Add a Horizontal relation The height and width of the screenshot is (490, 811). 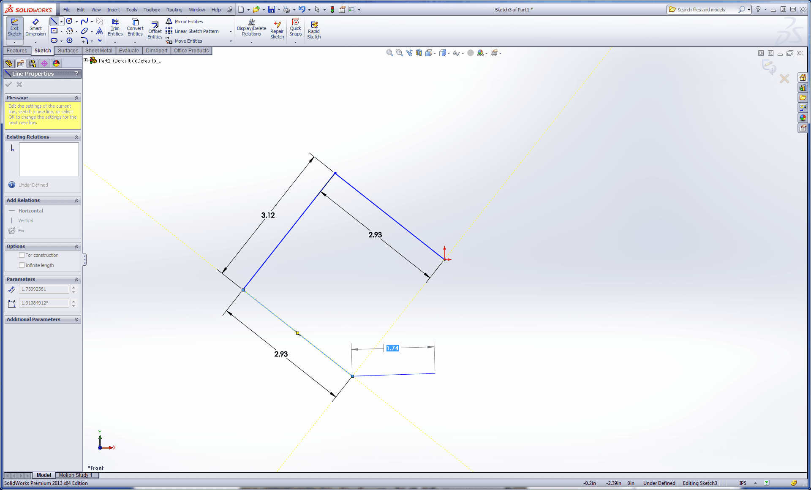point(30,211)
